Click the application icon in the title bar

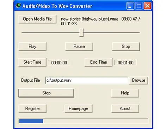click(x=18, y=6)
